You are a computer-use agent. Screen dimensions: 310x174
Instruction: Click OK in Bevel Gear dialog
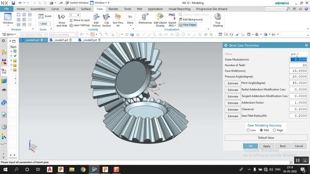[250, 146]
